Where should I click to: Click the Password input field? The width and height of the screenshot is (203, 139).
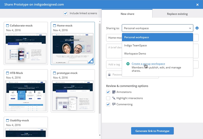pos(132,75)
